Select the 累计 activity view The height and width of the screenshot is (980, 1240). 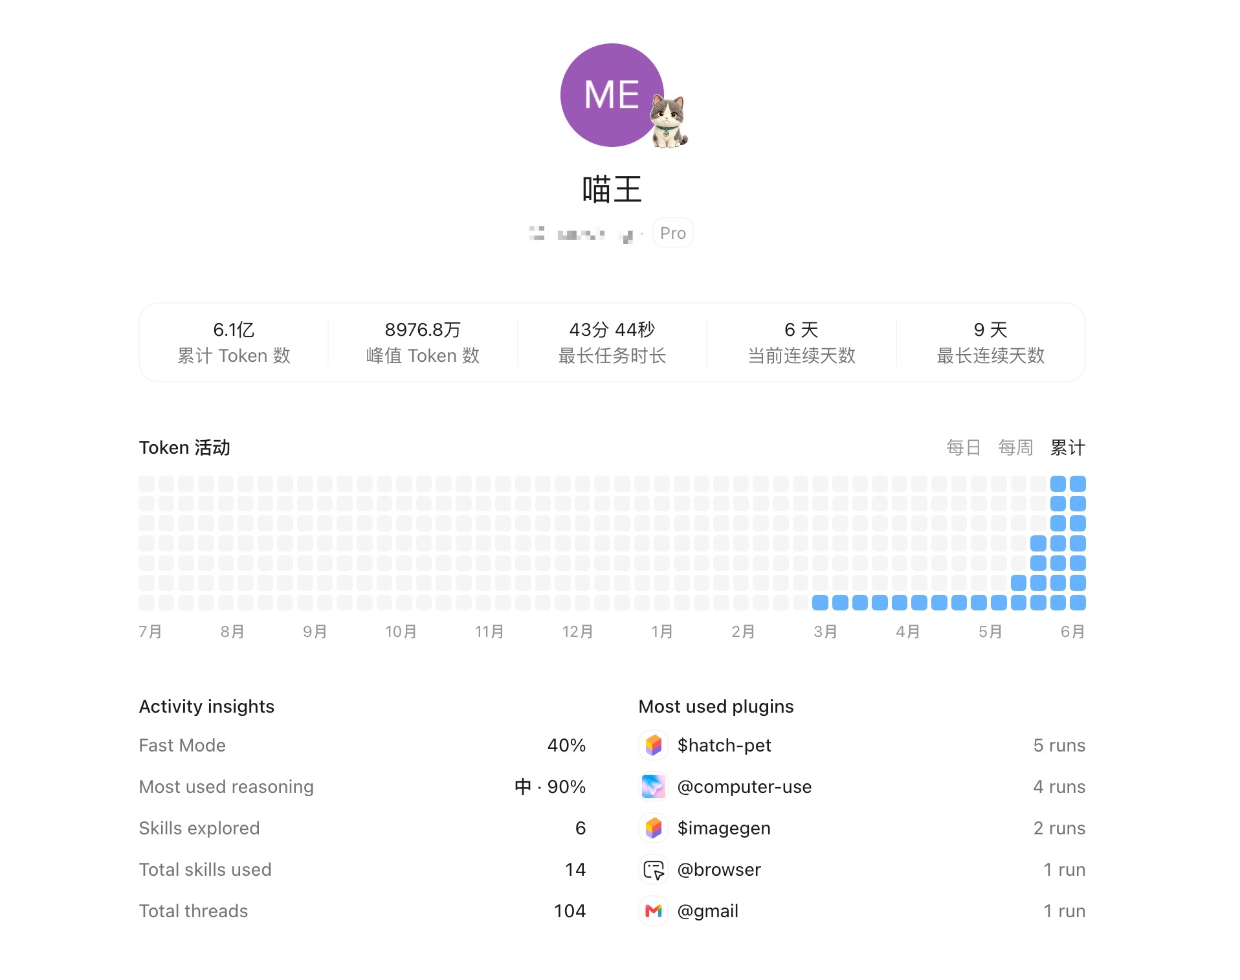(x=1067, y=447)
